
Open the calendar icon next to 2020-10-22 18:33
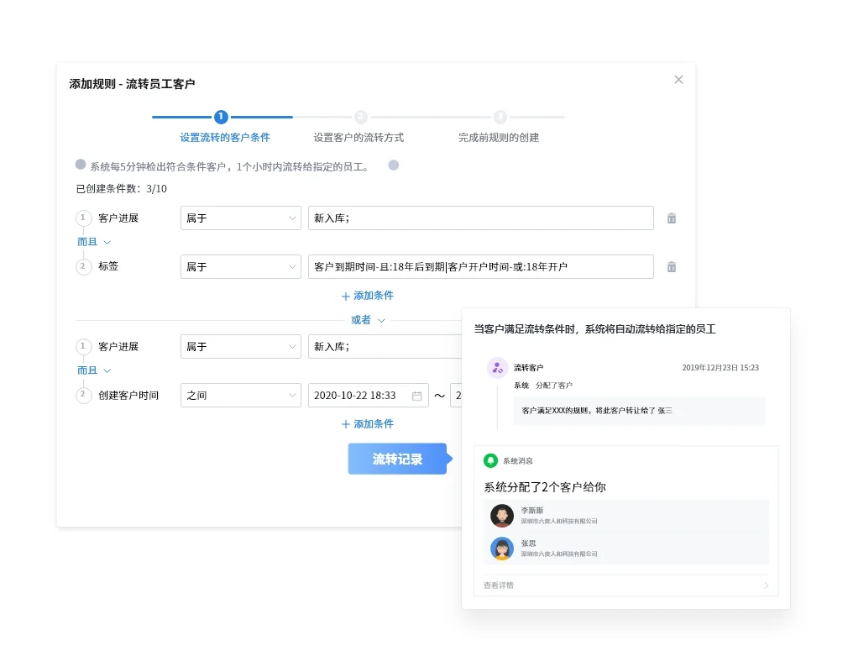point(417,395)
